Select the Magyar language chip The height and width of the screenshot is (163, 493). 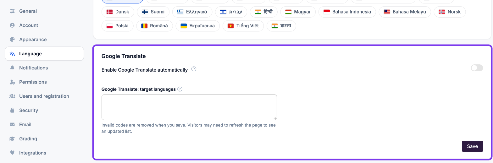click(298, 12)
